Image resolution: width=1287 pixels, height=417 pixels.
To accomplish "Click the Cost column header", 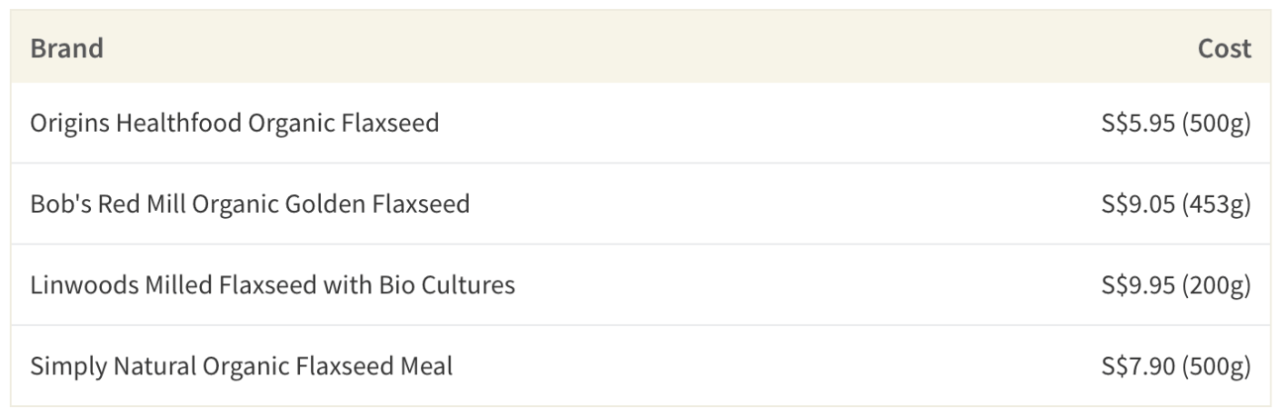I will tap(1223, 47).
